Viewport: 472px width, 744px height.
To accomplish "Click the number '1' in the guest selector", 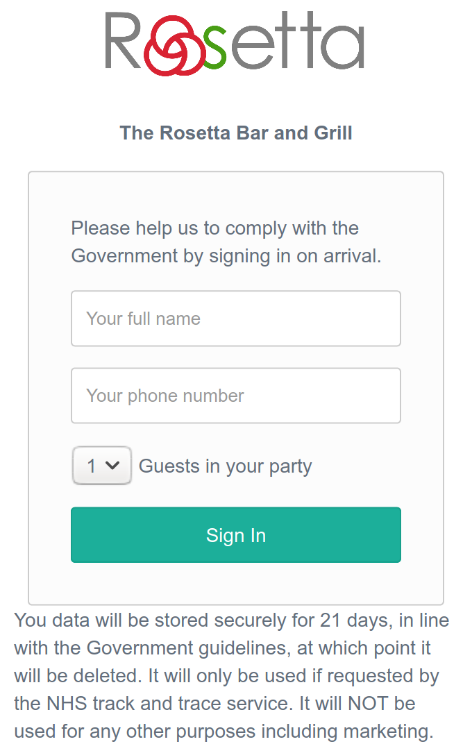I will pos(92,466).
